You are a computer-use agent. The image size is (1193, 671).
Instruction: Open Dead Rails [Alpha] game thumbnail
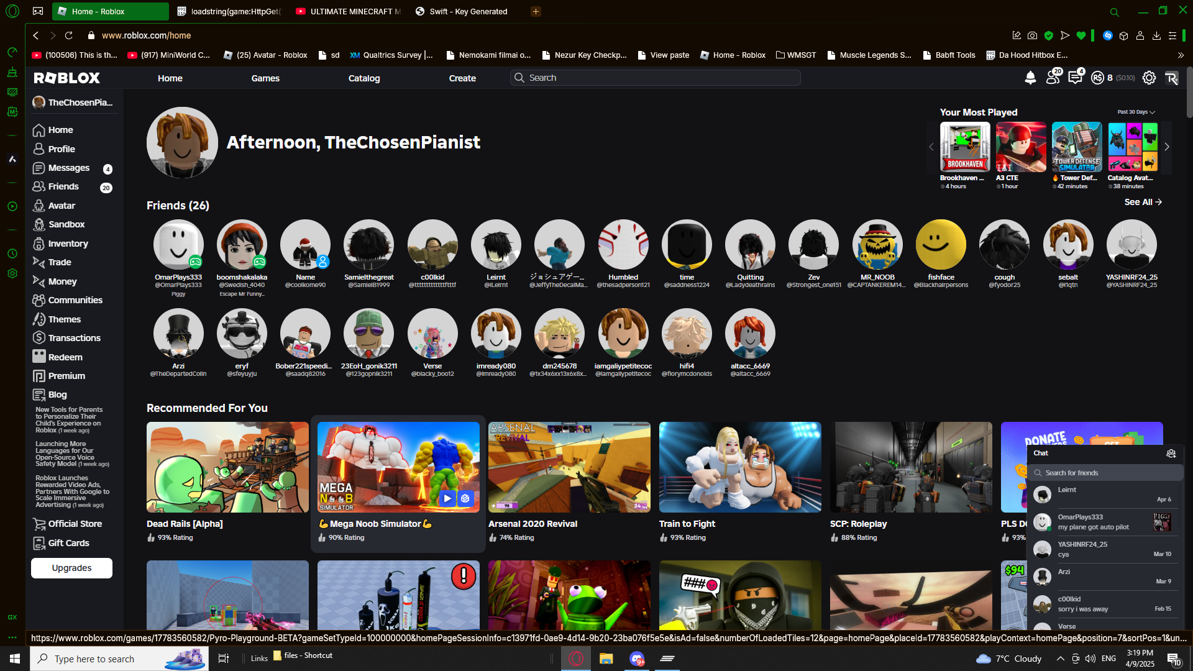pos(227,467)
